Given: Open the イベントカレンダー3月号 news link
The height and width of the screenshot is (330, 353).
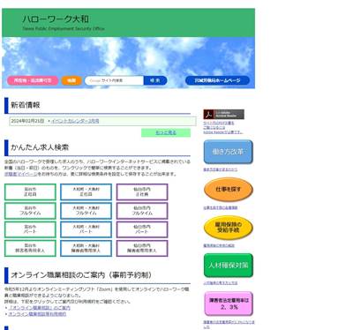Looking at the screenshot, I should click(75, 121).
